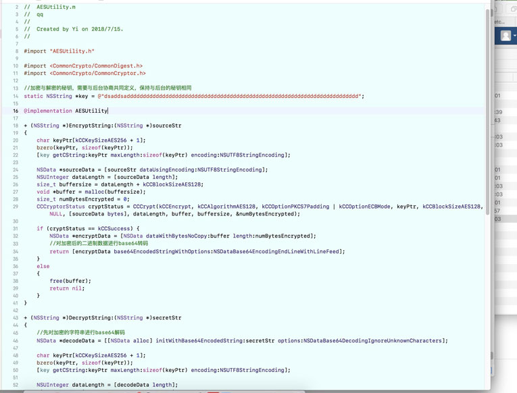Click line number 29 in the gutter
The width and height of the screenshot is (517, 393).
16,207
